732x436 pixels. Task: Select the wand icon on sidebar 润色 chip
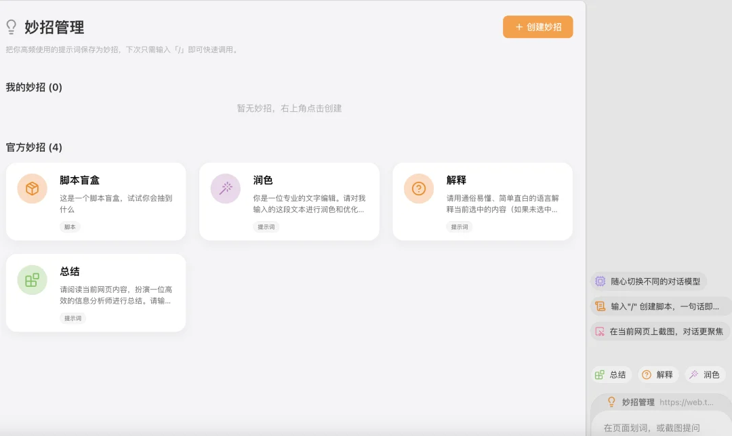point(692,374)
